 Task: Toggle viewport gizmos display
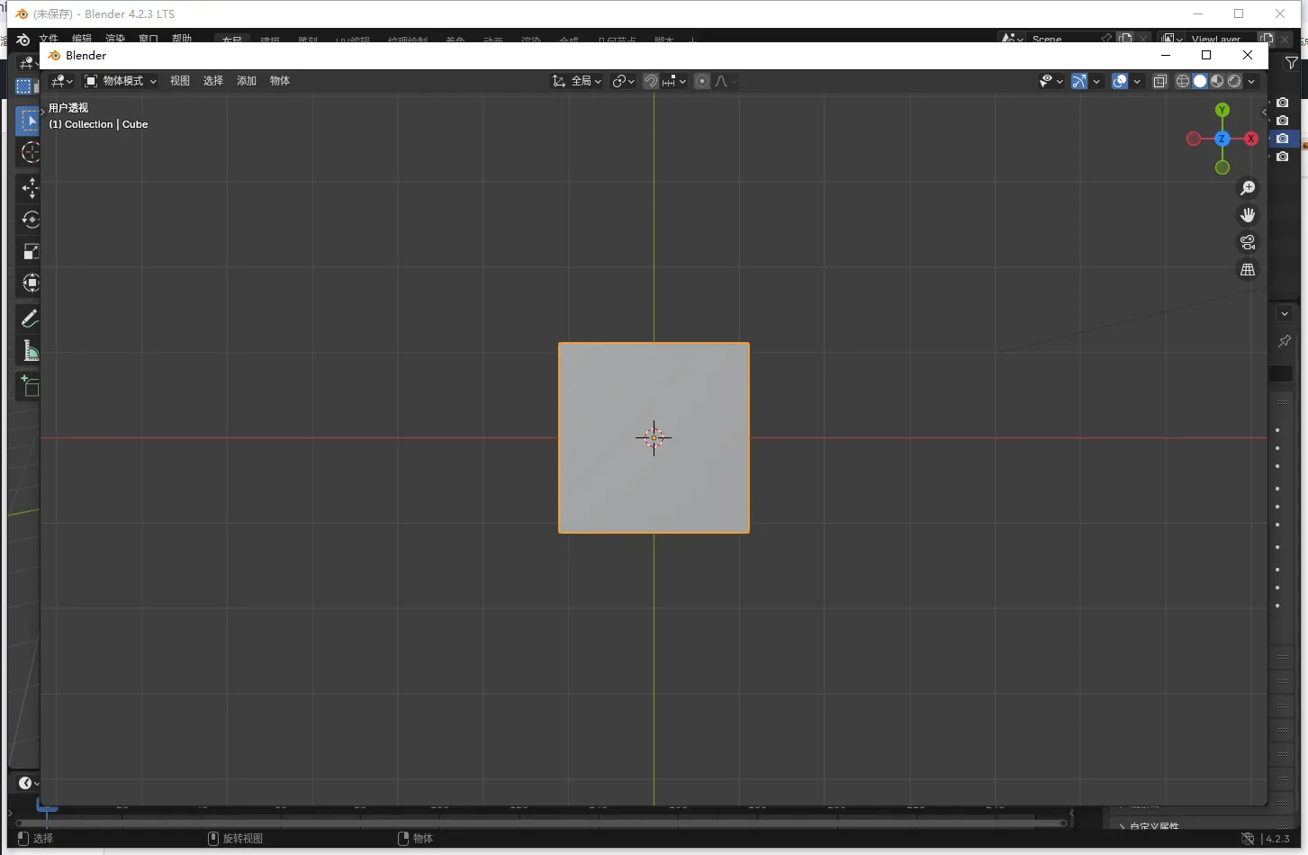coord(1079,81)
